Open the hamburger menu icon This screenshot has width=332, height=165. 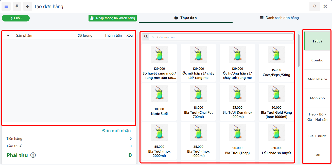6,6
